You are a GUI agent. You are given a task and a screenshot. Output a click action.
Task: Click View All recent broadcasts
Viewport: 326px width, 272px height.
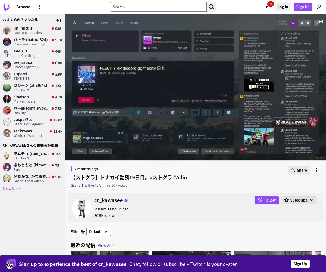(106, 245)
